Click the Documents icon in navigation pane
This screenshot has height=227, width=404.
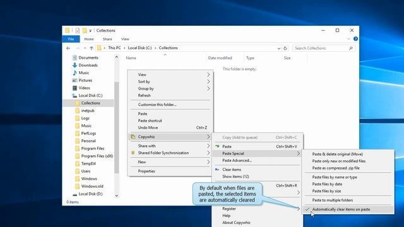74,57
